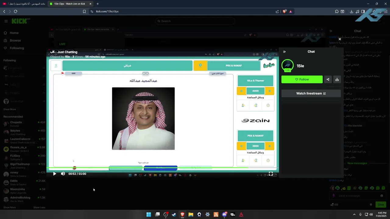Screen dimensions: 390x219
Task: Click the 15le channel name
Action: click(300, 66)
